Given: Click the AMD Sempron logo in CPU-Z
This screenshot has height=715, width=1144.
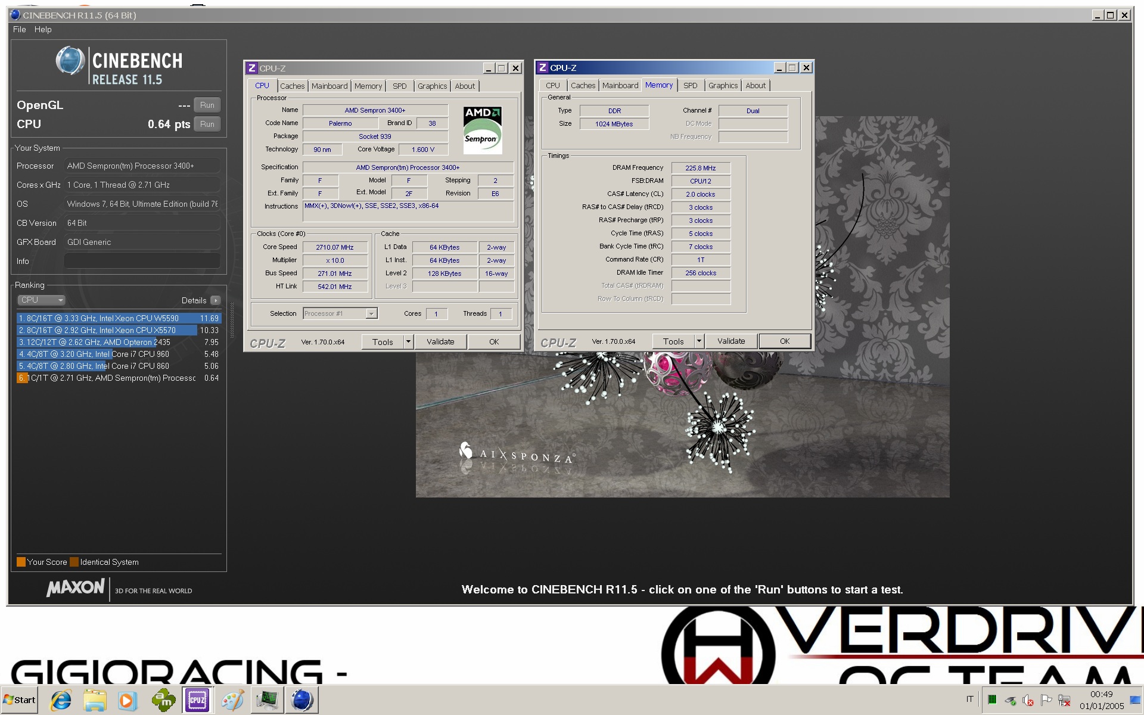Looking at the screenshot, I should (482, 130).
